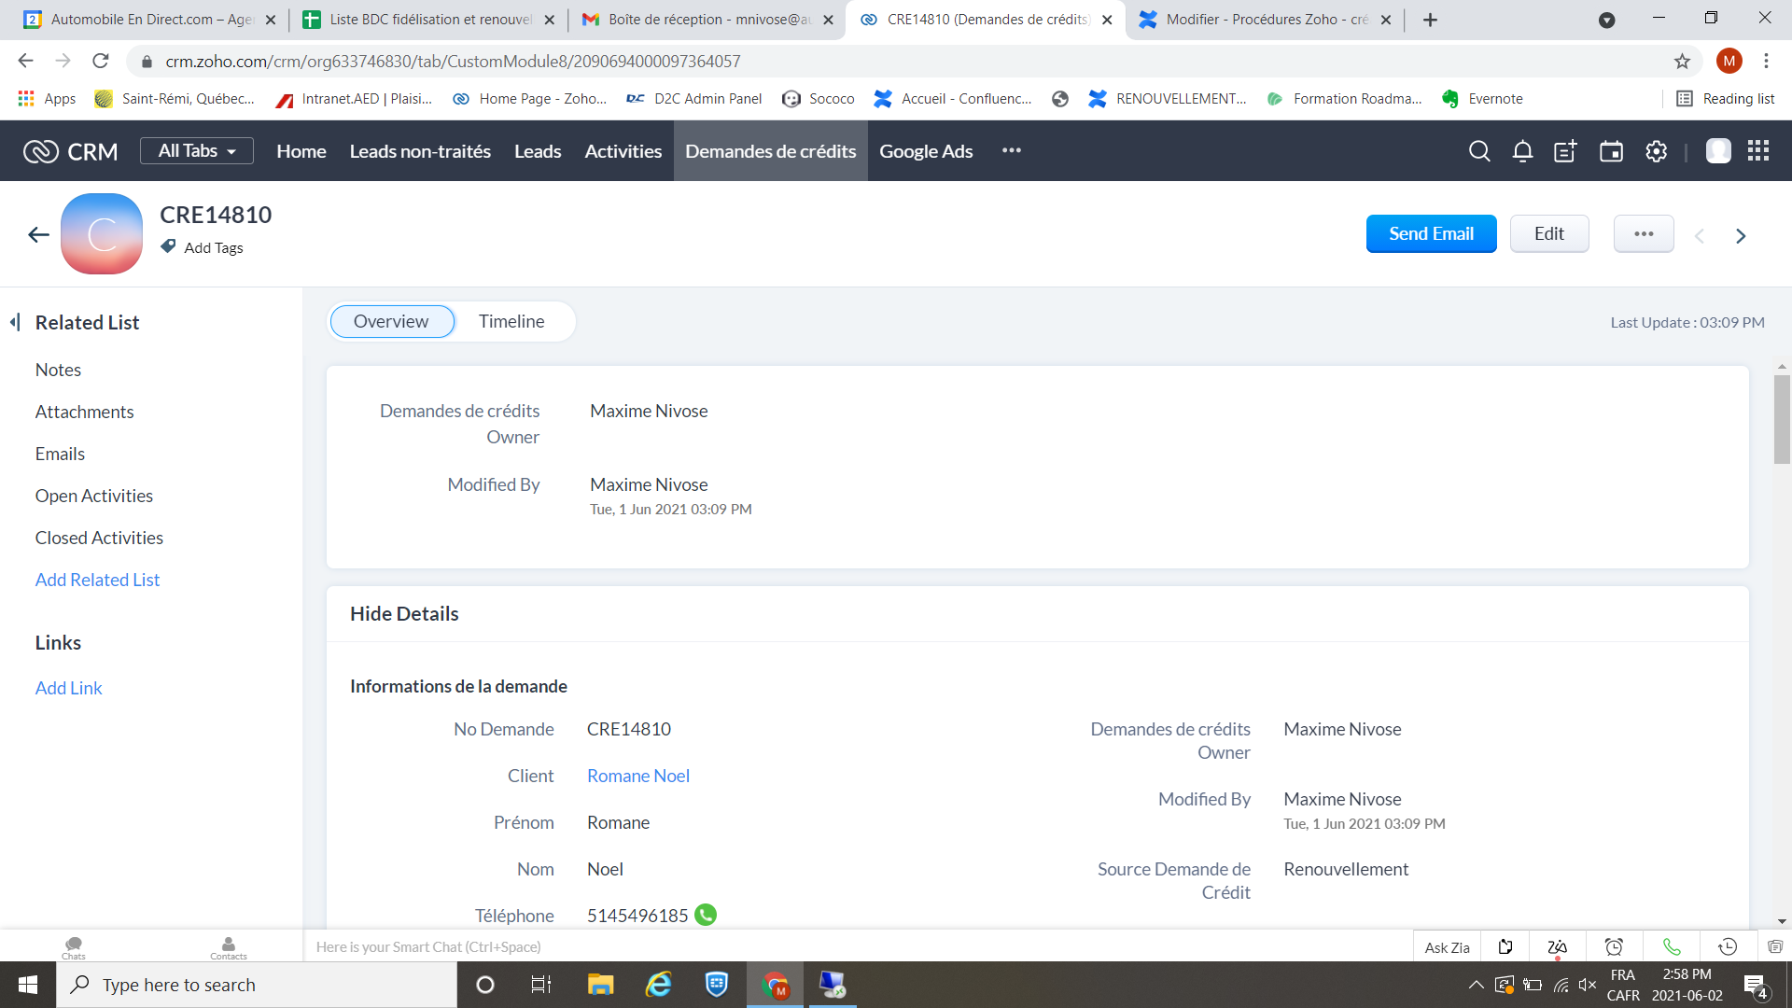Open the CRM search icon
The image size is (1792, 1008).
pos(1478,151)
